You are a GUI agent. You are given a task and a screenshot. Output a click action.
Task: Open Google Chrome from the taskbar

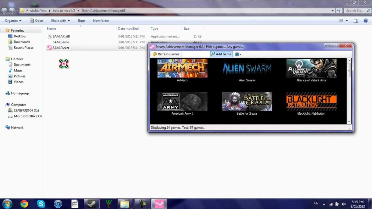click(24, 204)
